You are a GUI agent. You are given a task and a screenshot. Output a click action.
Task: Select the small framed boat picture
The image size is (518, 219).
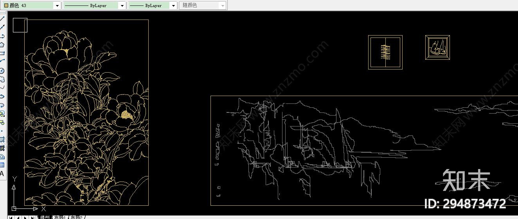point(437,47)
